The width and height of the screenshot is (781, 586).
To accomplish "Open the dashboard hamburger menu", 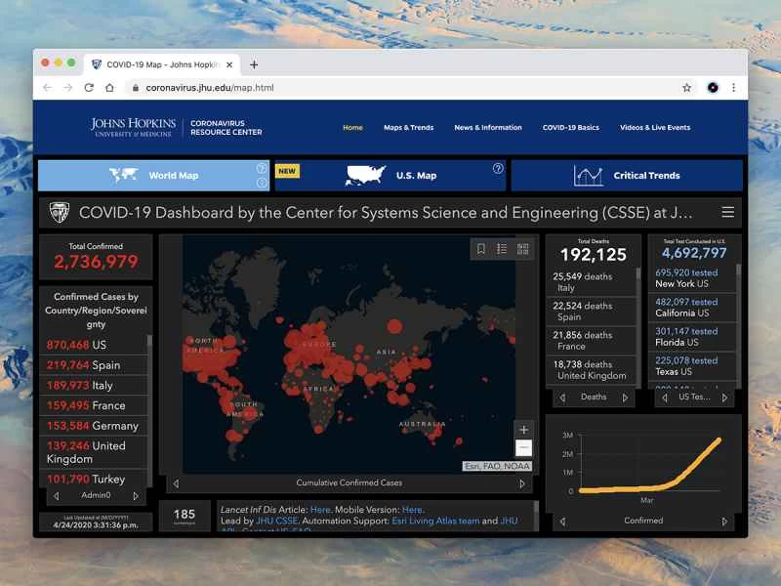I will pos(727,212).
